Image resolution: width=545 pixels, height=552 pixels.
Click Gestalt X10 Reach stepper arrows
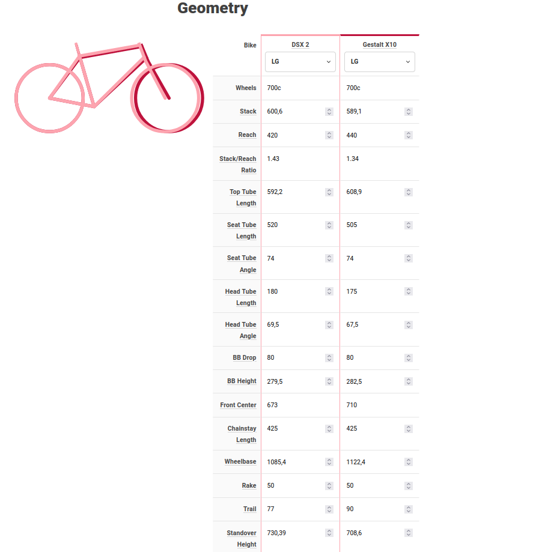coord(409,135)
